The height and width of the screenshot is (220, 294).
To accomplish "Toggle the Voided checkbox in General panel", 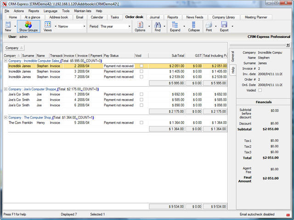I will pos(260,90).
